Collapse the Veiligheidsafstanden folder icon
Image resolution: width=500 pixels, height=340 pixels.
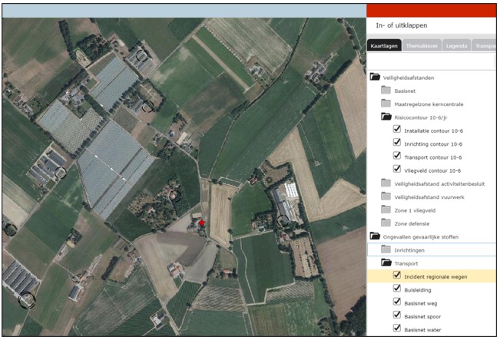[x=375, y=77]
